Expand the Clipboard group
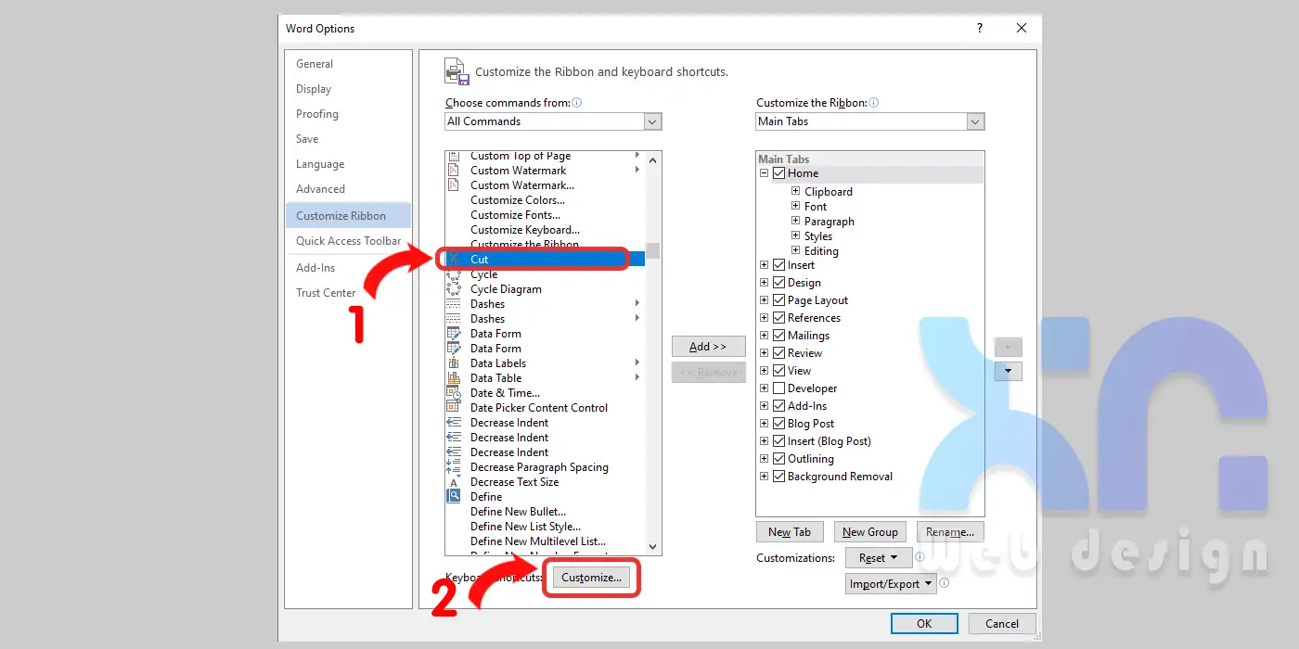Screen dimensions: 1299x649 [796, 192]
